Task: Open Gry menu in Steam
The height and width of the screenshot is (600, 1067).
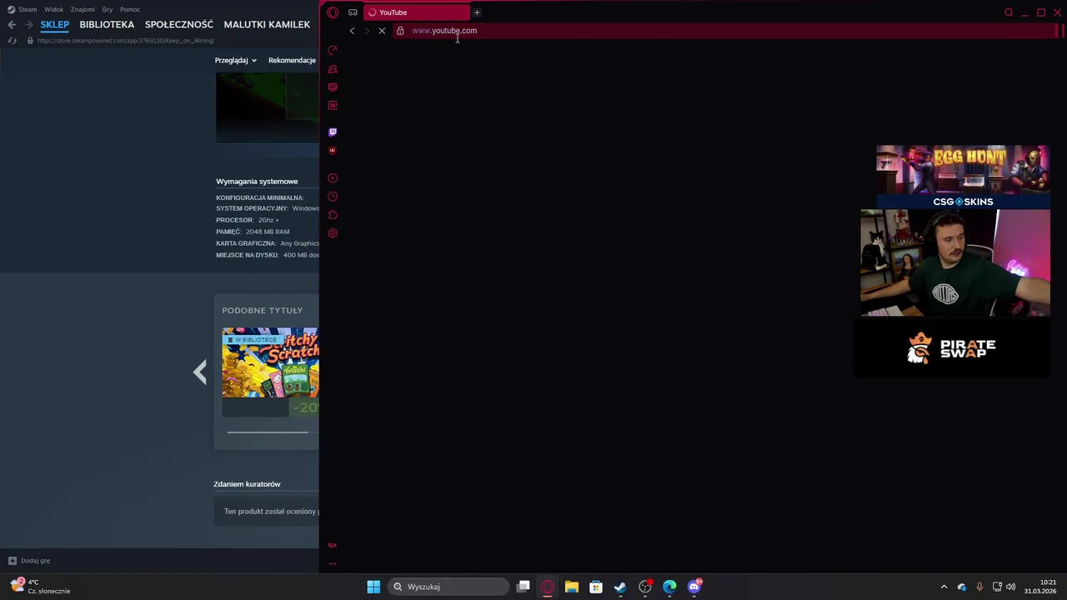Action: [108, 9]
